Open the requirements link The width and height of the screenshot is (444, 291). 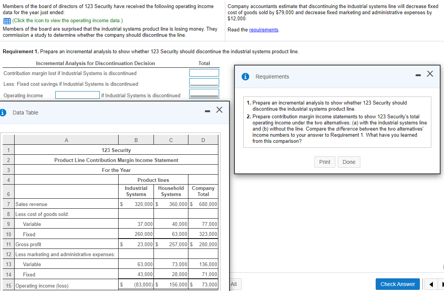(x=264, y=29)
